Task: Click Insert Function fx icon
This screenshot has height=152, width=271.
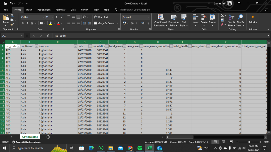Action: (x=48, y=36)
